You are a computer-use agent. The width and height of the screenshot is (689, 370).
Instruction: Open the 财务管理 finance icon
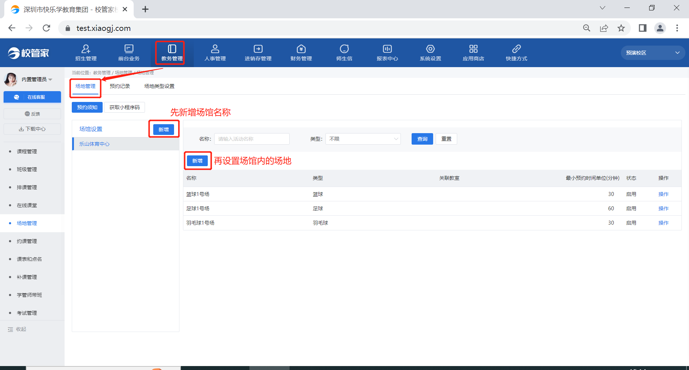(301, 49)
